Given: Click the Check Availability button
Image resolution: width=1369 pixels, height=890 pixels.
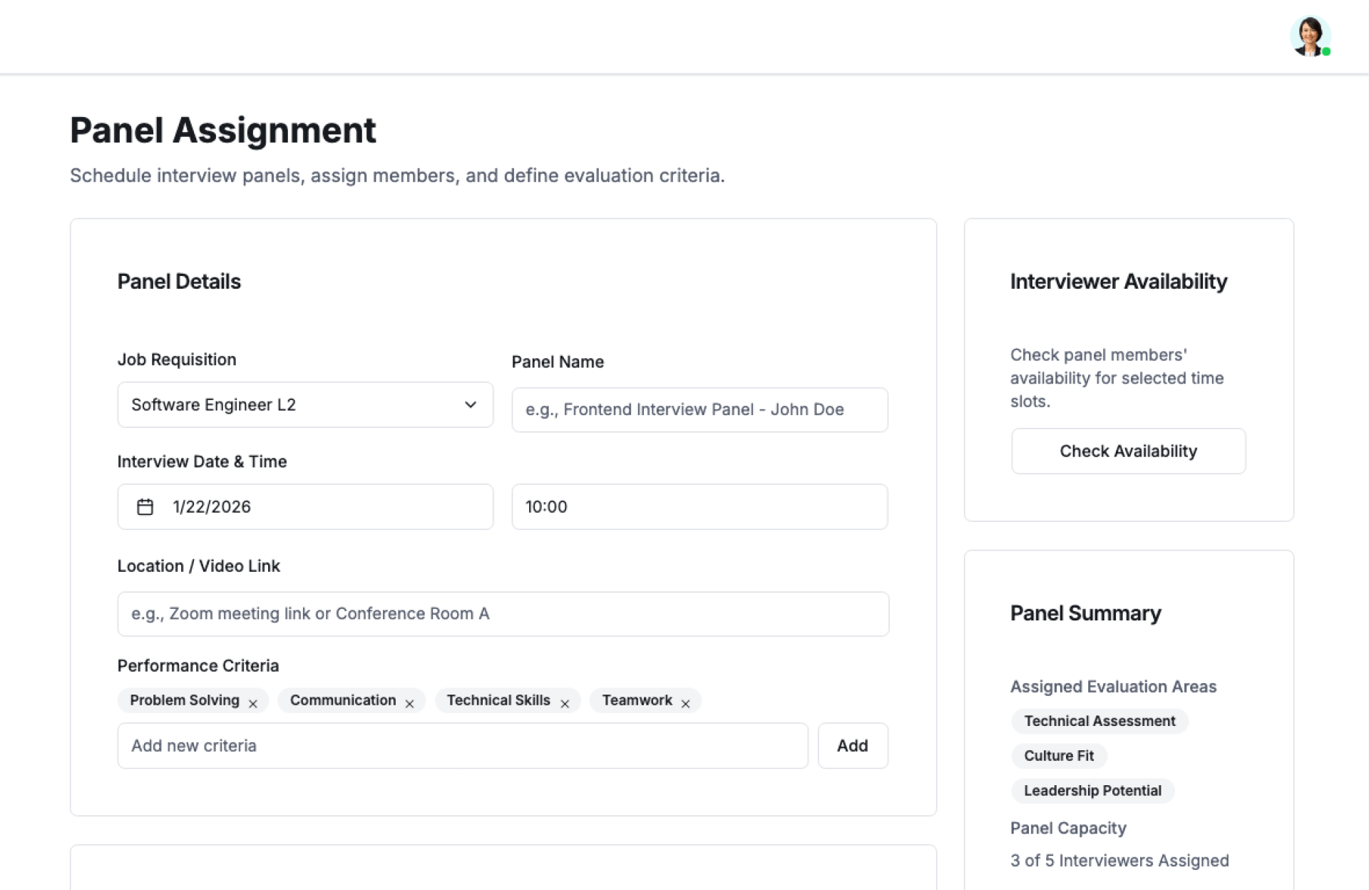Looking at the screenshot, I should pyautogui.click(x=1128, y=451).
